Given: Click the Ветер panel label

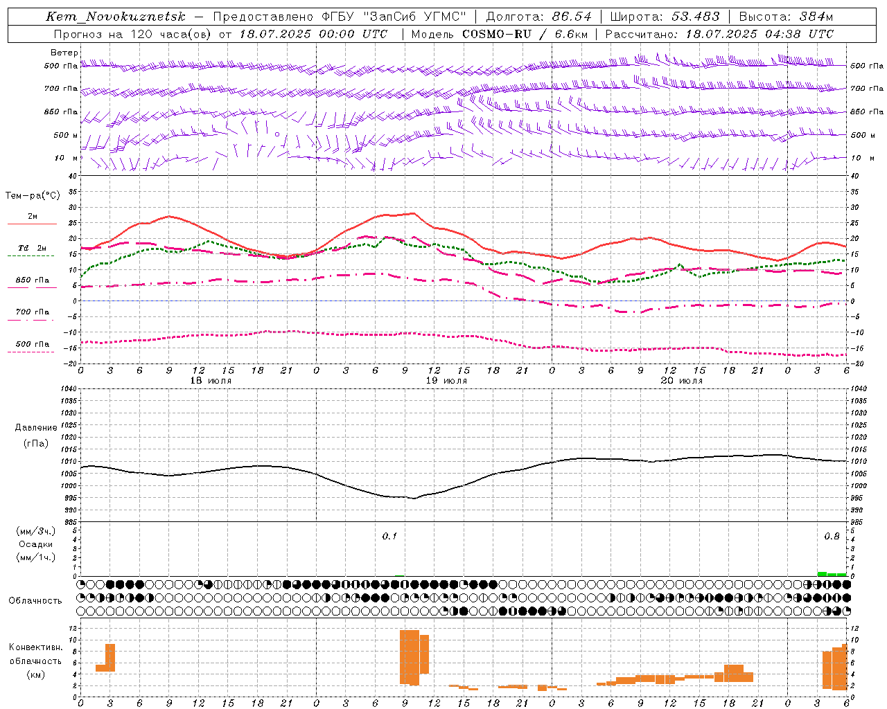Looking at the screenshot, I should [64, 53].
